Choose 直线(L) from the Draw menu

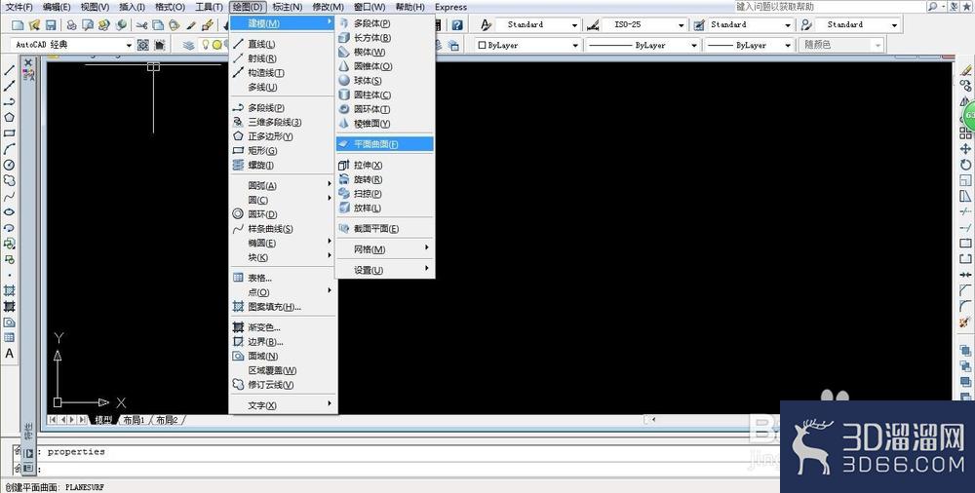pyautogui.click(x=283, y=44)
